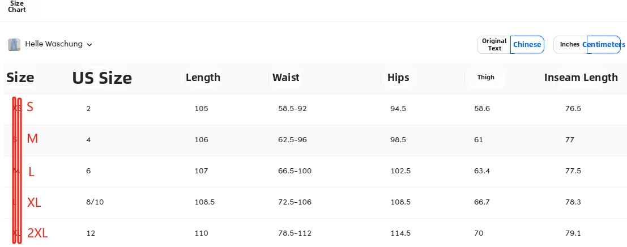Click the waist value 58.5-92 cell
627x247 pixels.
coord(292,108)
